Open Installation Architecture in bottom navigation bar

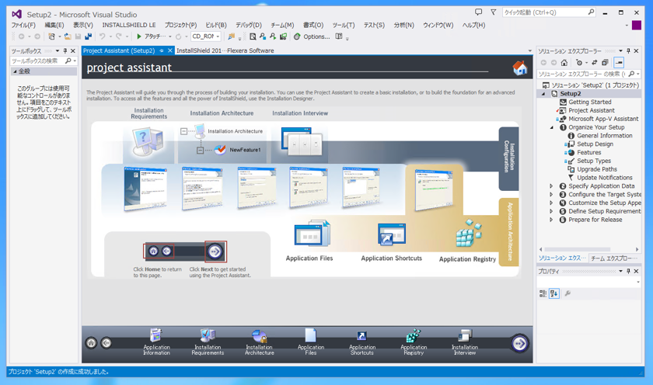259,342
